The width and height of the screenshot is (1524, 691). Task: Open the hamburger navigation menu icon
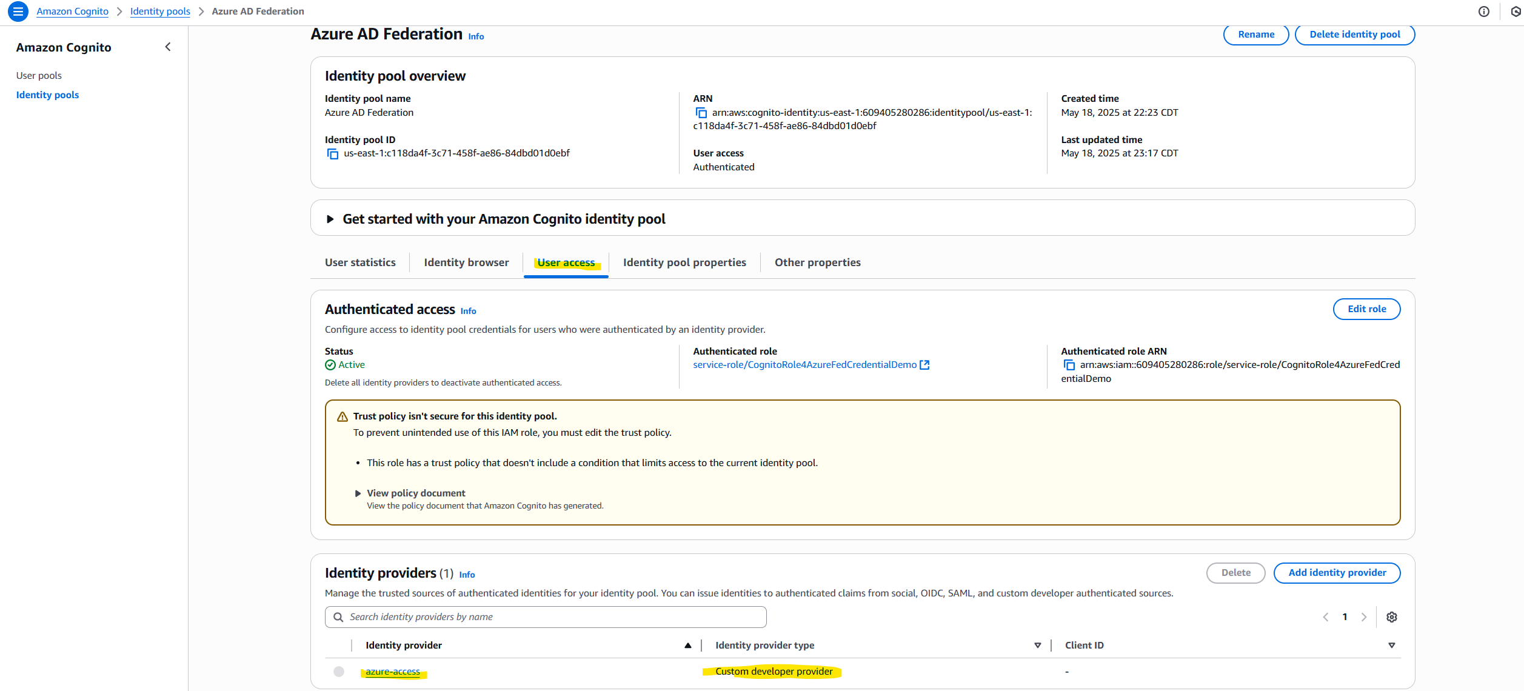[18, 12]
